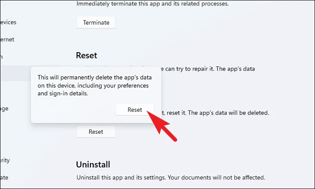Select the sidebar item ending in "rity"
Screen dimensions: 315x189
5,160
